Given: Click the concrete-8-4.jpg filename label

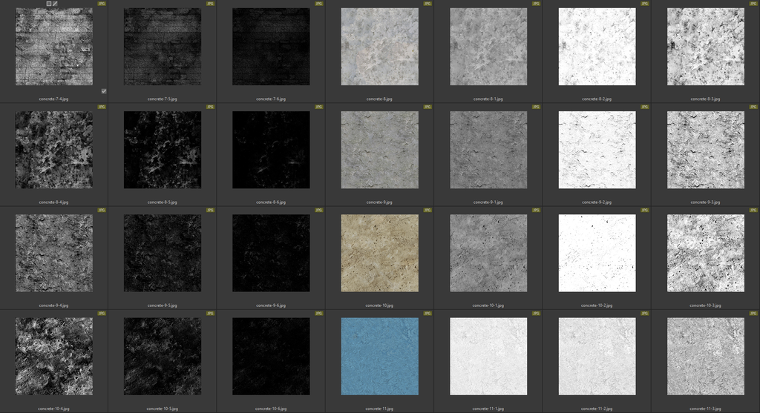Looking at the screenshot, I should [53, 202].
